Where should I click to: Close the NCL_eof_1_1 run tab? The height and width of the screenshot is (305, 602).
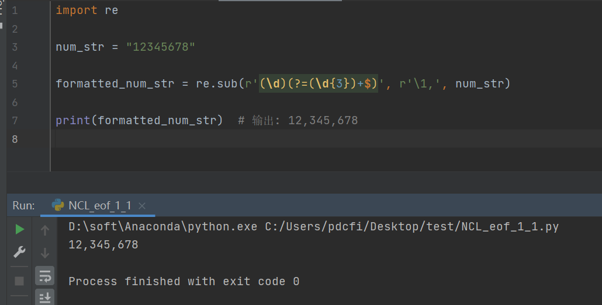[x=142, y=205]
